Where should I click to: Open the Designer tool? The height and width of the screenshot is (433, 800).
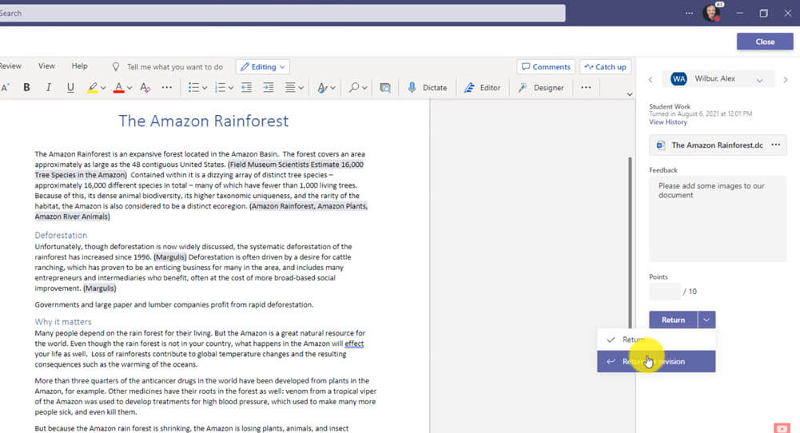tap(541, 88)
